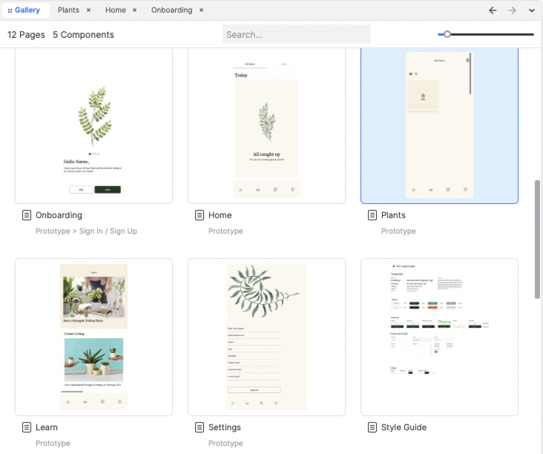Click the page icon beside Plants label
This screenshot has height=454, width=543.
372,215
